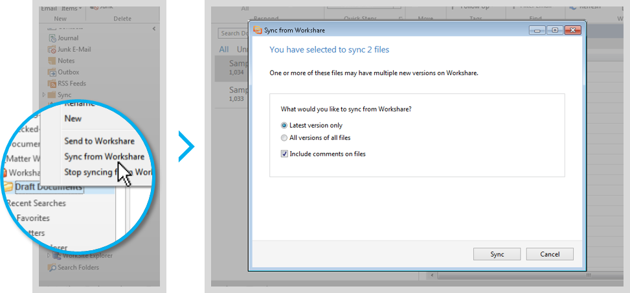Click the Notes folder icon
This screenshot has width=630, height=293.
pyautogui.click(x=52, y=61)
